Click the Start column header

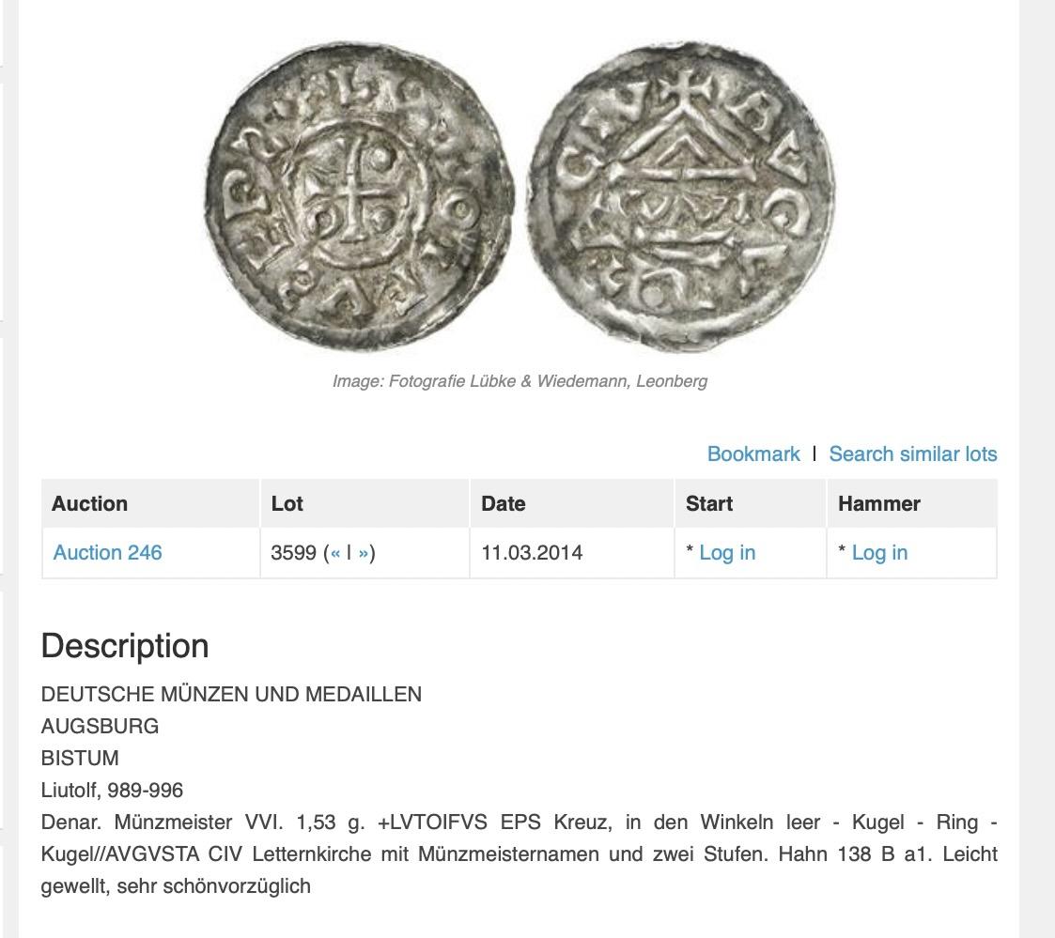coord(751,503)
